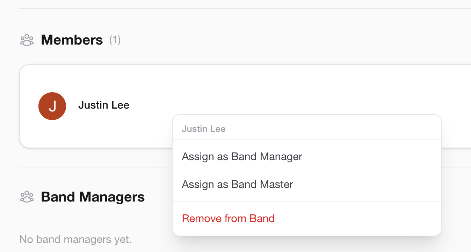The image size is (471, 252).
Task: Select "Assign as Band Manager" option
Action: coord(242,157)
